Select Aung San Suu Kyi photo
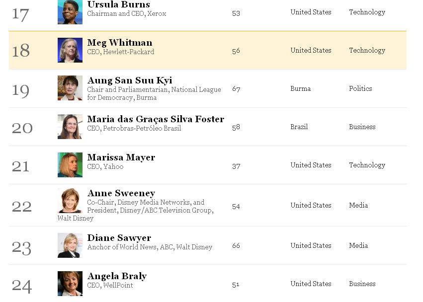 (70, 88)
